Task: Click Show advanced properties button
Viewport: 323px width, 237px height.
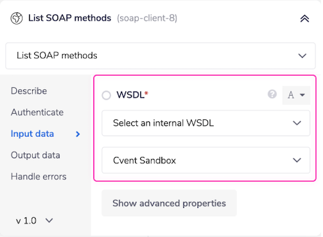Action: (169, 203)
